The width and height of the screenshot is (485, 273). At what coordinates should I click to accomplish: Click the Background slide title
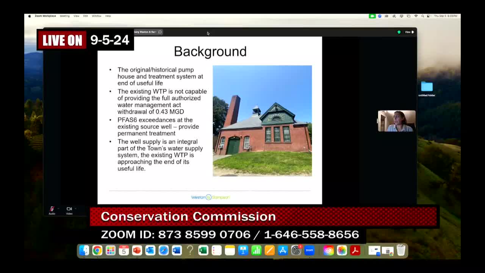pos(210,52)
